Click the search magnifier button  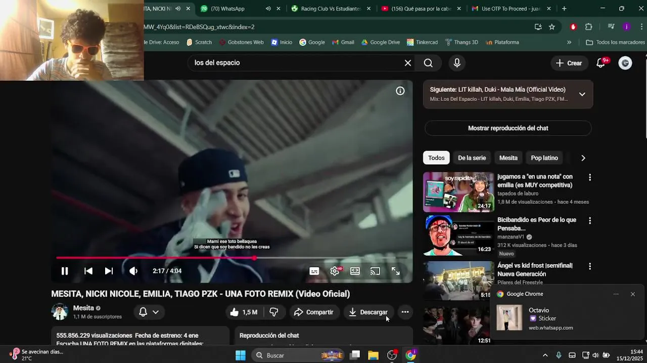[428, 63]
